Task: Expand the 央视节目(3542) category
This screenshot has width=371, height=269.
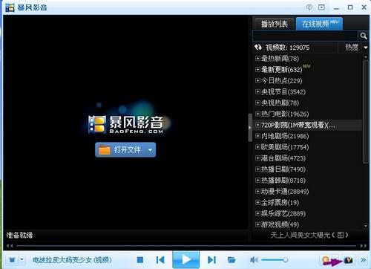Action: pyautogui.click(x=257, y=91)
